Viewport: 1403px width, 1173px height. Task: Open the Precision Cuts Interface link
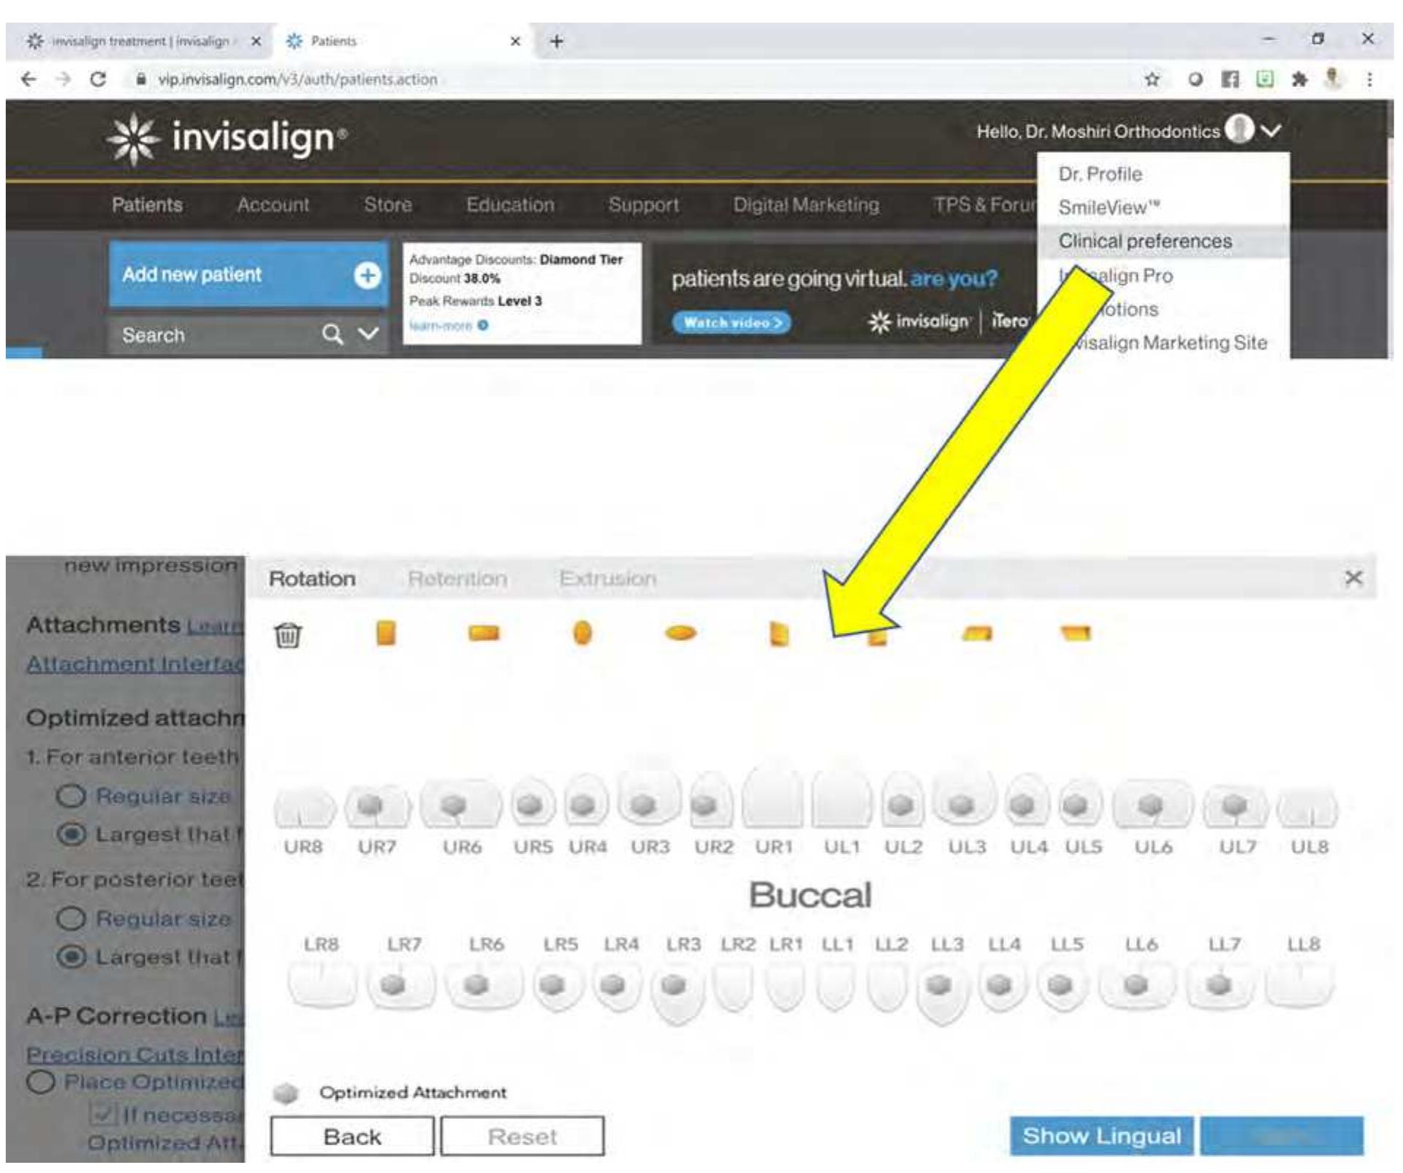136,1055
